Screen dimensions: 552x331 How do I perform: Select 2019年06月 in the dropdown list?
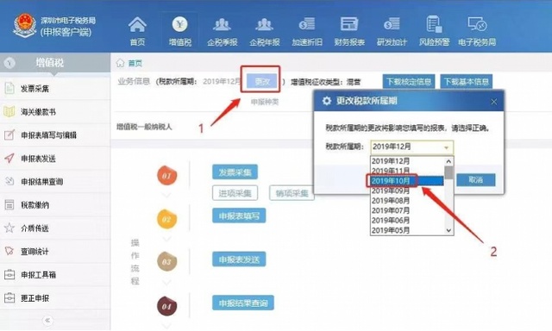(407, 220)
